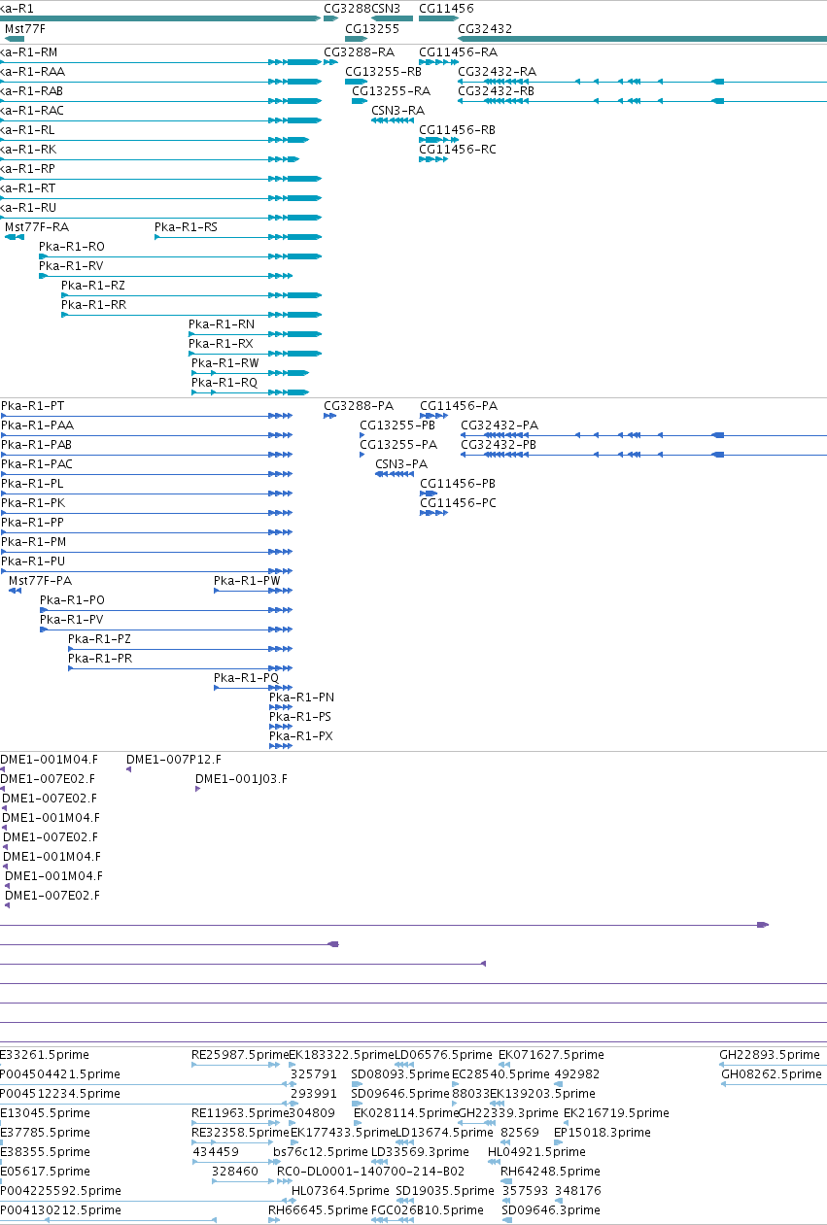Viewport: 827px width, 1225px height.
Task: Select the CG3288-RA transcript label
Action: click(x=360, y=52)
